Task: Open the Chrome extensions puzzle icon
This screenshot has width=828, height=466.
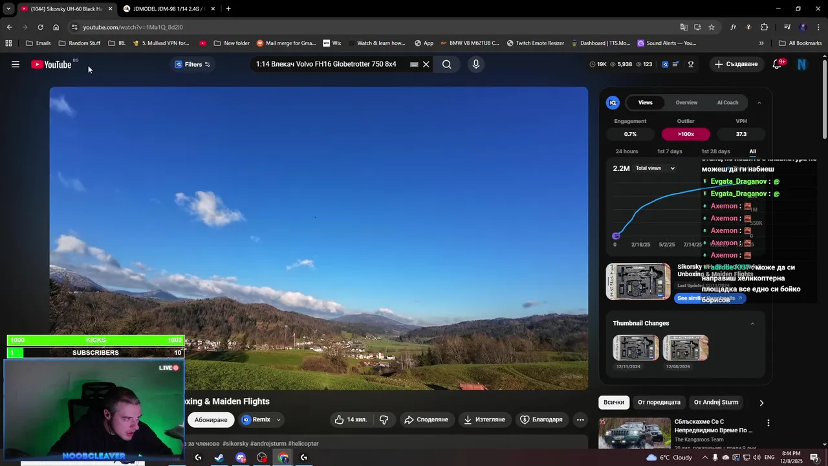Action: click(x=765, y=27)
